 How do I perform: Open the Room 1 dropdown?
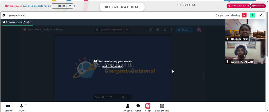[x=62, y=6]
